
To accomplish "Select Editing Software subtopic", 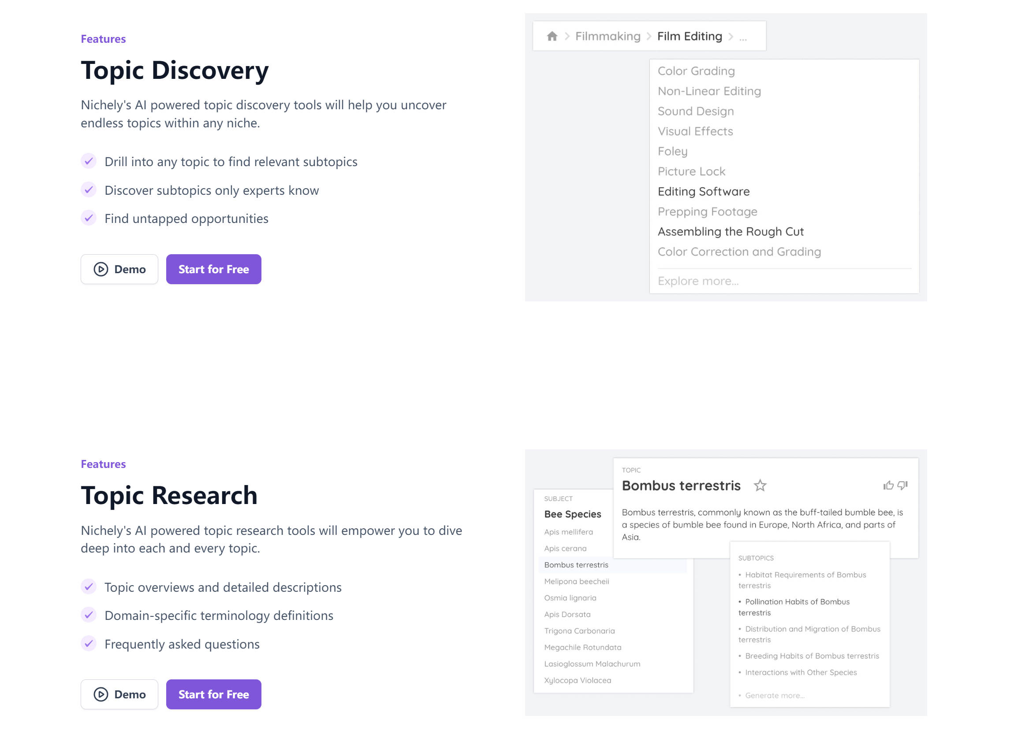I will click(x=704, y=191).
